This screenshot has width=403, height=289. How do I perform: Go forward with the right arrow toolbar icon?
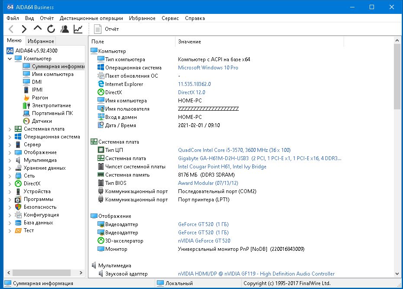click(x=24, y=29)
